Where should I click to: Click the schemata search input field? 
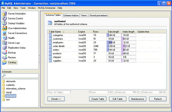click(x=20, y=75)
